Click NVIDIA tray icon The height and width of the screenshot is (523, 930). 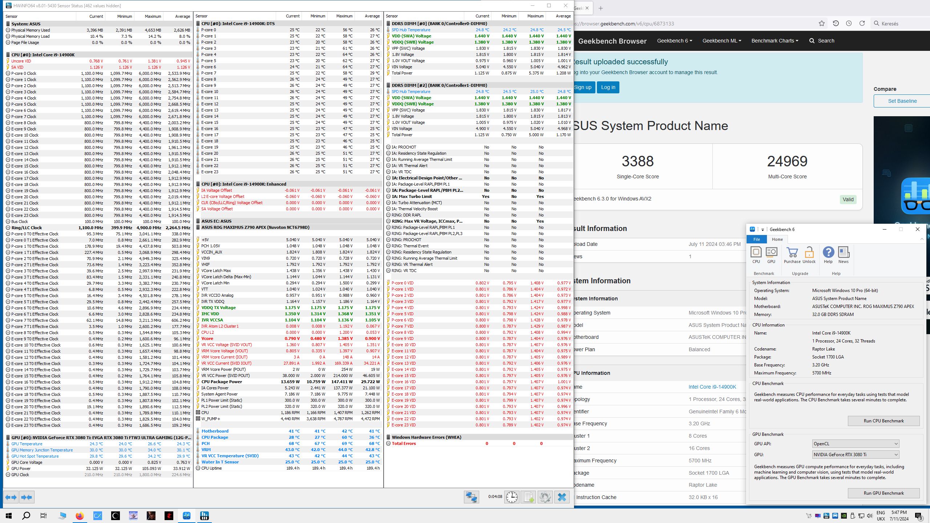click(x=844, y=516)
